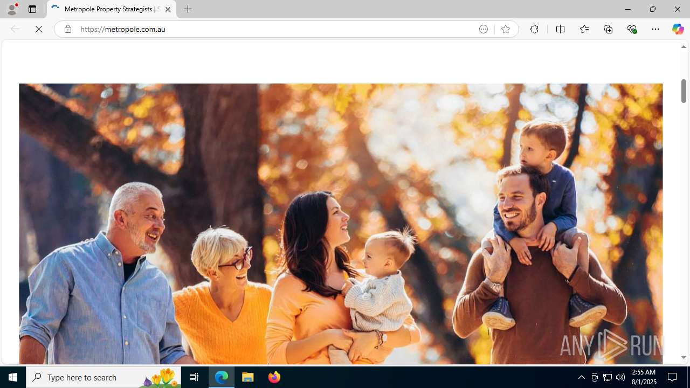Click the greyed back arrow button

click(x=15, y=29)
